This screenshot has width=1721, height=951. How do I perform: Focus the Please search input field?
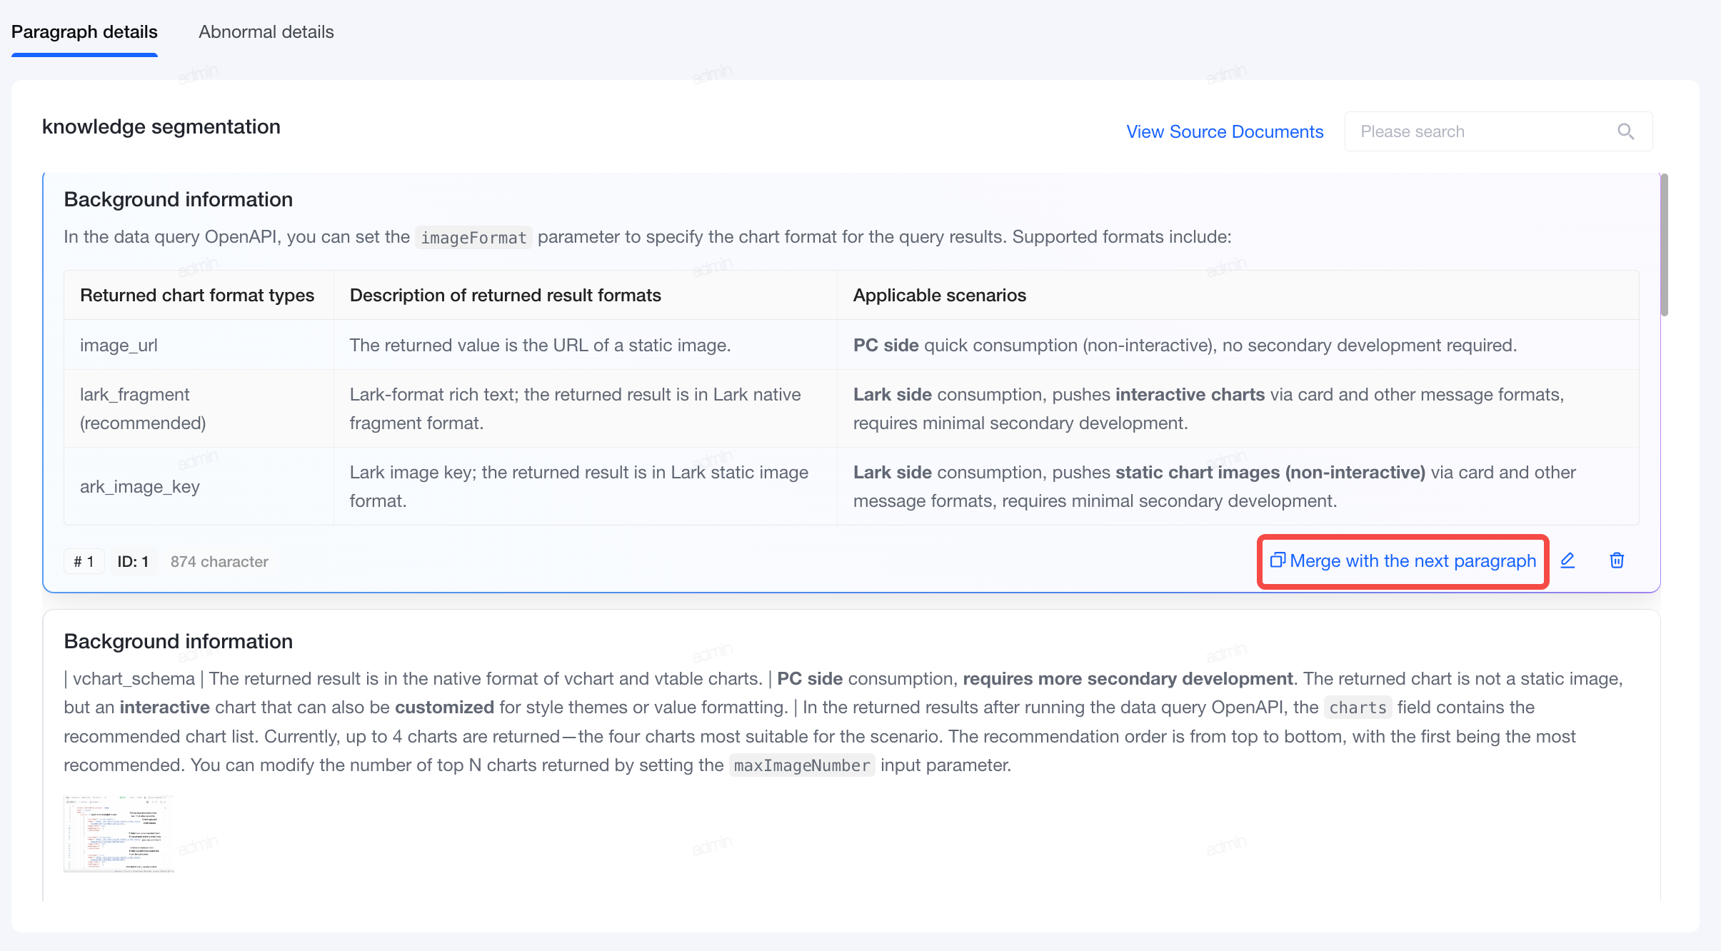[1498, 131]
